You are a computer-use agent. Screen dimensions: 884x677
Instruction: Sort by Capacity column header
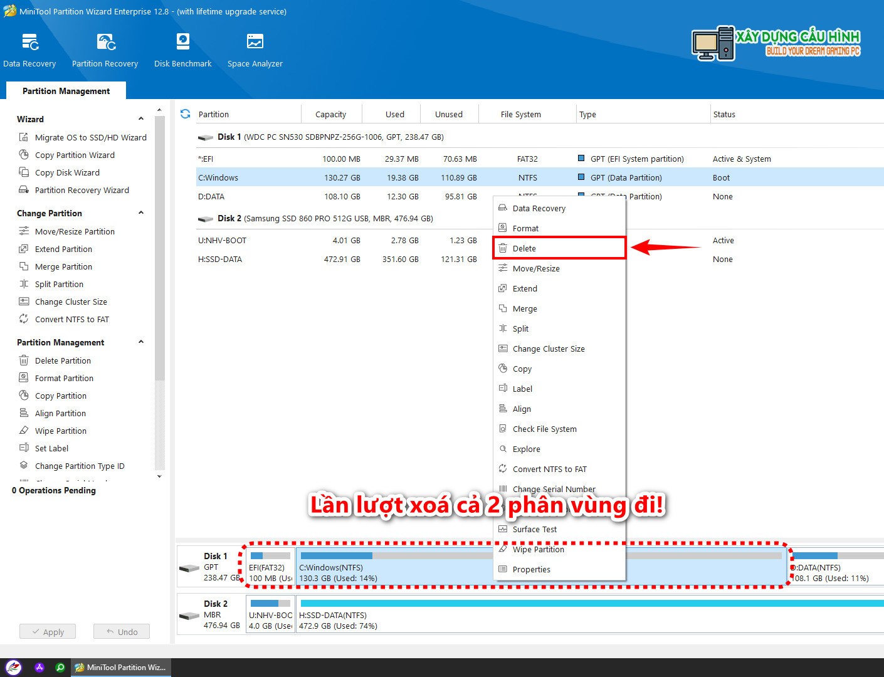pos(330,114)
